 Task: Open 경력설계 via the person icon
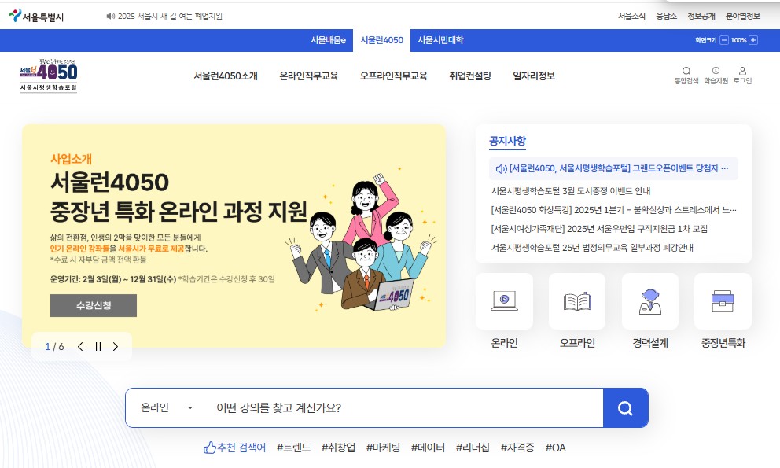(649, 300)
